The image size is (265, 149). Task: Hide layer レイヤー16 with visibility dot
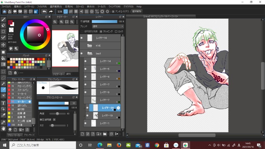81,38
